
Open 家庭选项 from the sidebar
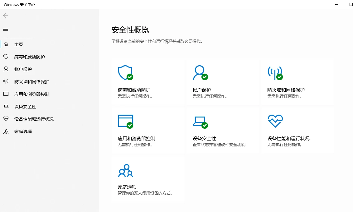tap(23, 131)
